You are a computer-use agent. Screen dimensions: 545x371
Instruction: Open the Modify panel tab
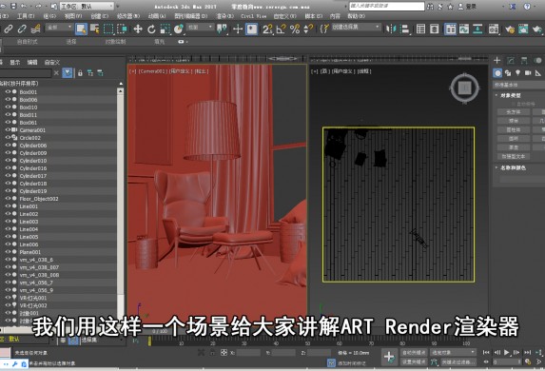tap(511, 61)
